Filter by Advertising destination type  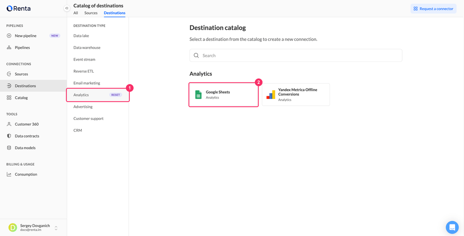coord(83,107)
